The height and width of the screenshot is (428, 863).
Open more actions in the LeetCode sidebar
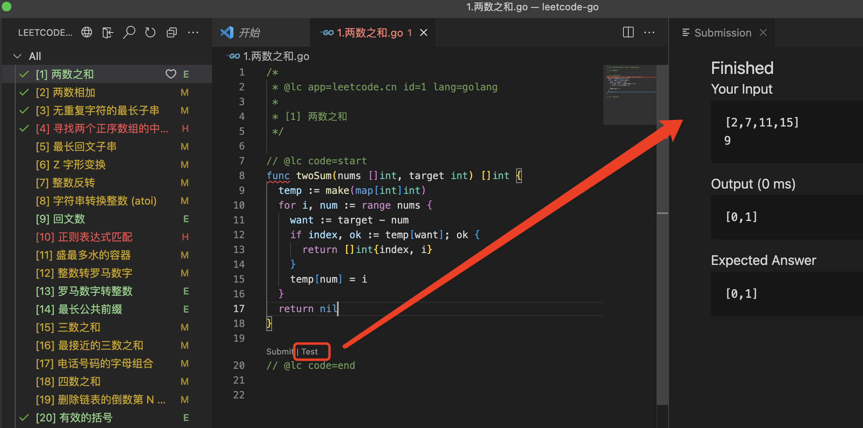[193, 32]
